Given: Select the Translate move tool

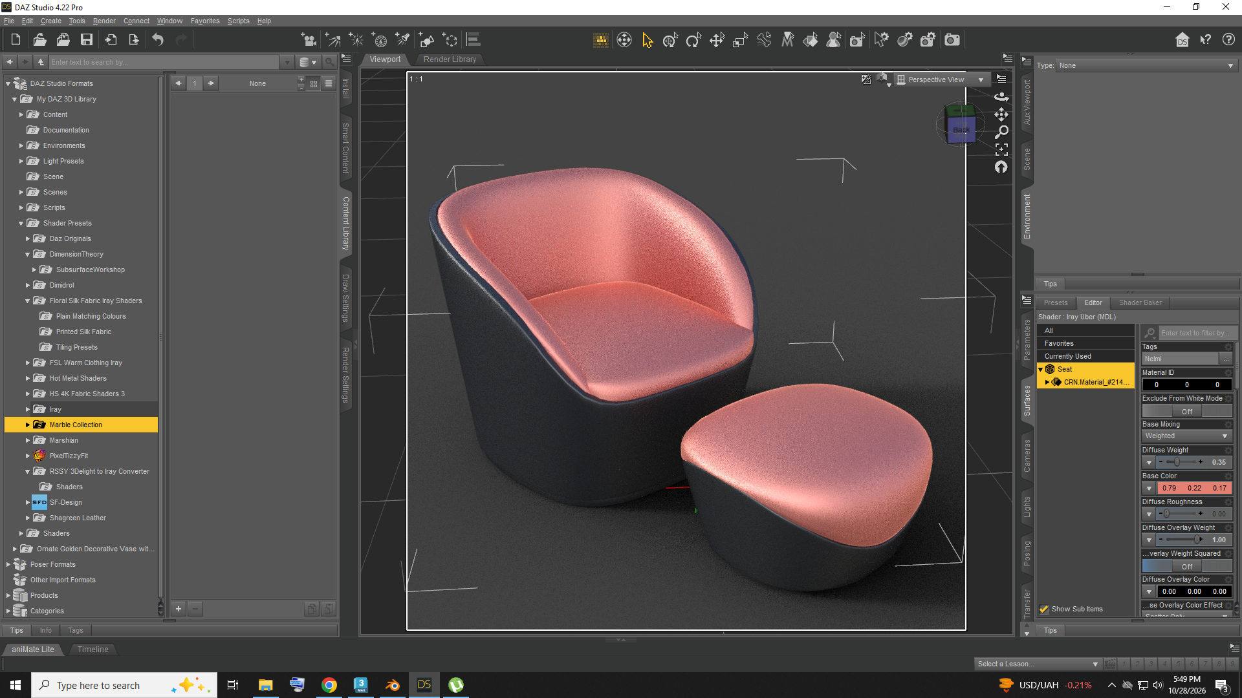Looking at the screenshot, I should pyautogui.click(x=717, y=40).
